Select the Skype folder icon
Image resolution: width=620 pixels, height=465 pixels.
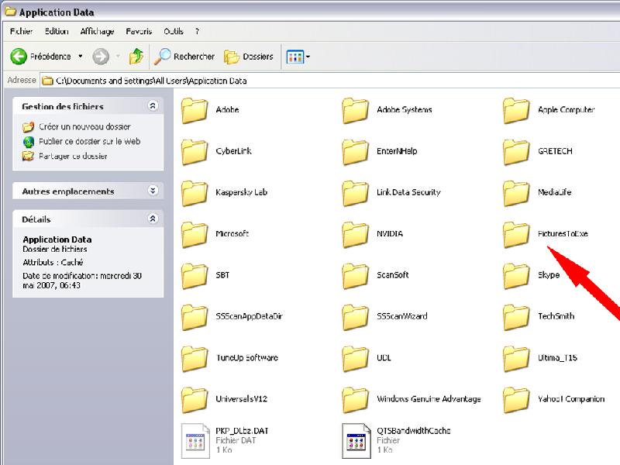516,276
